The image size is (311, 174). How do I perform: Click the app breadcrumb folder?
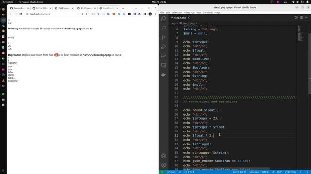(173, 23)
